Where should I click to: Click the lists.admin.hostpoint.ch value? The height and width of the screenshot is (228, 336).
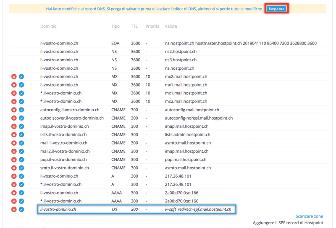pyautogui.click(x=187, y=134)
